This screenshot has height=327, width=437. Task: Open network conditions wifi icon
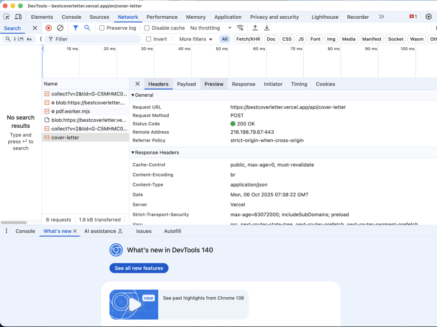240,28
